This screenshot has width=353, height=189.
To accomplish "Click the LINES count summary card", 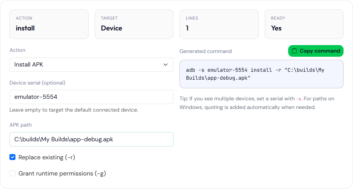I will [219, 24].
